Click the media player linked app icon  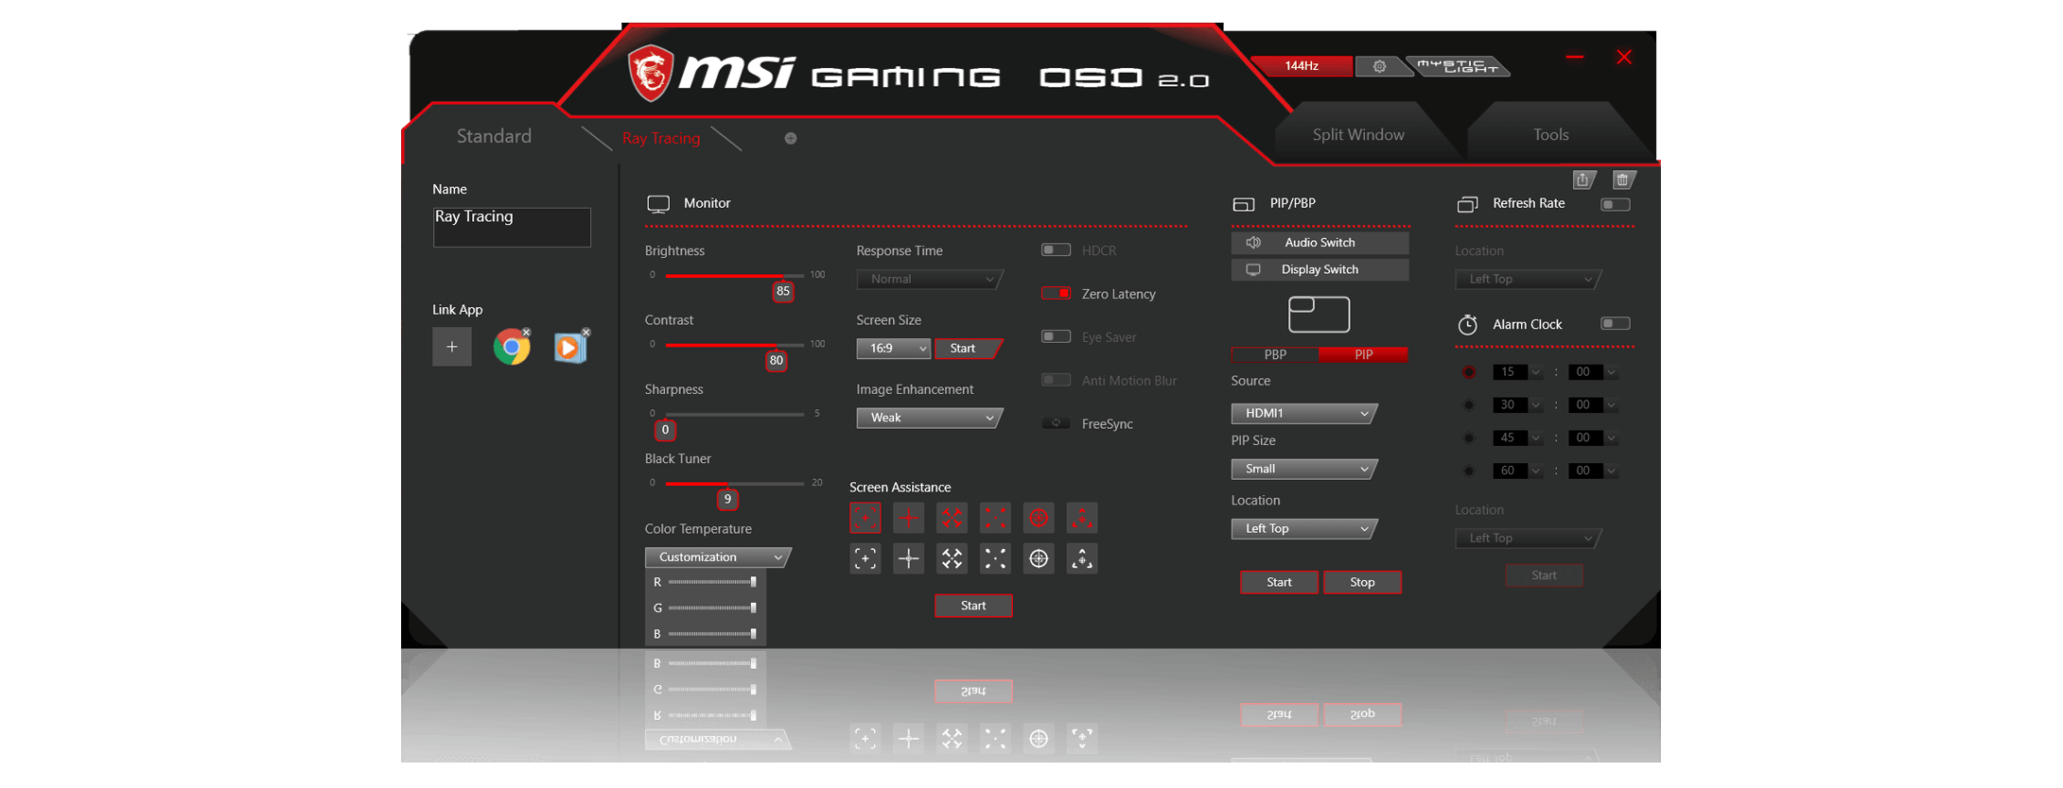570,347
